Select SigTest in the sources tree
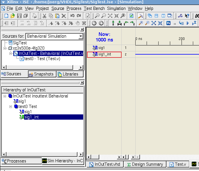Screen dimensions: 199x171 point(20,43)
